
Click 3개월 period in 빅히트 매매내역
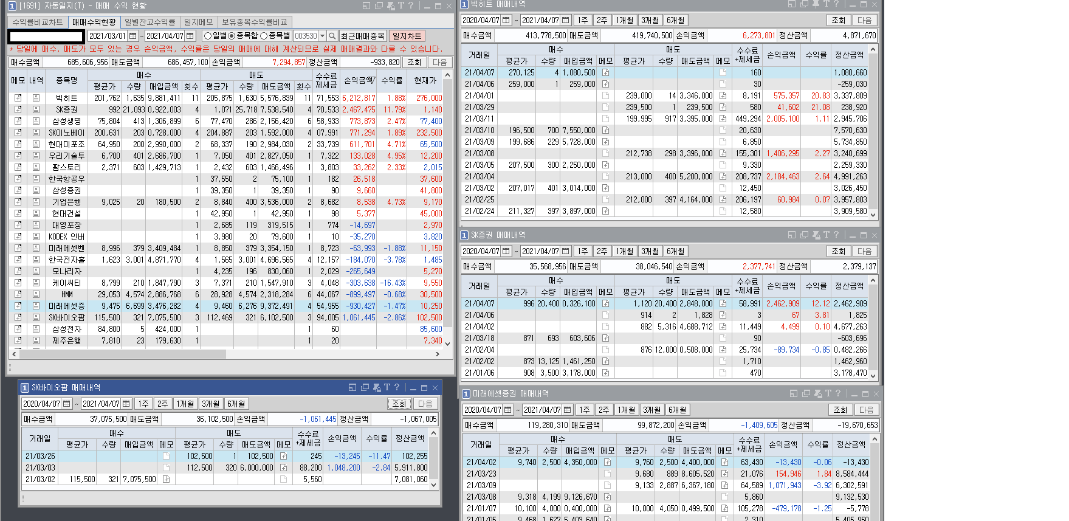(x=650, y=20)
